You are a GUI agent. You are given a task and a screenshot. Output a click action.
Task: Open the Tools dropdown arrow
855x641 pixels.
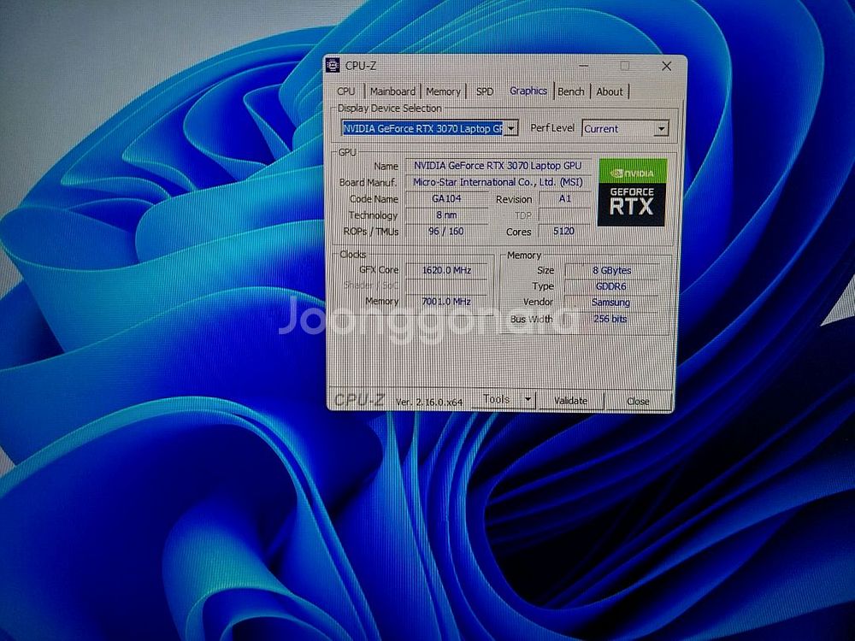coord(528,399)
